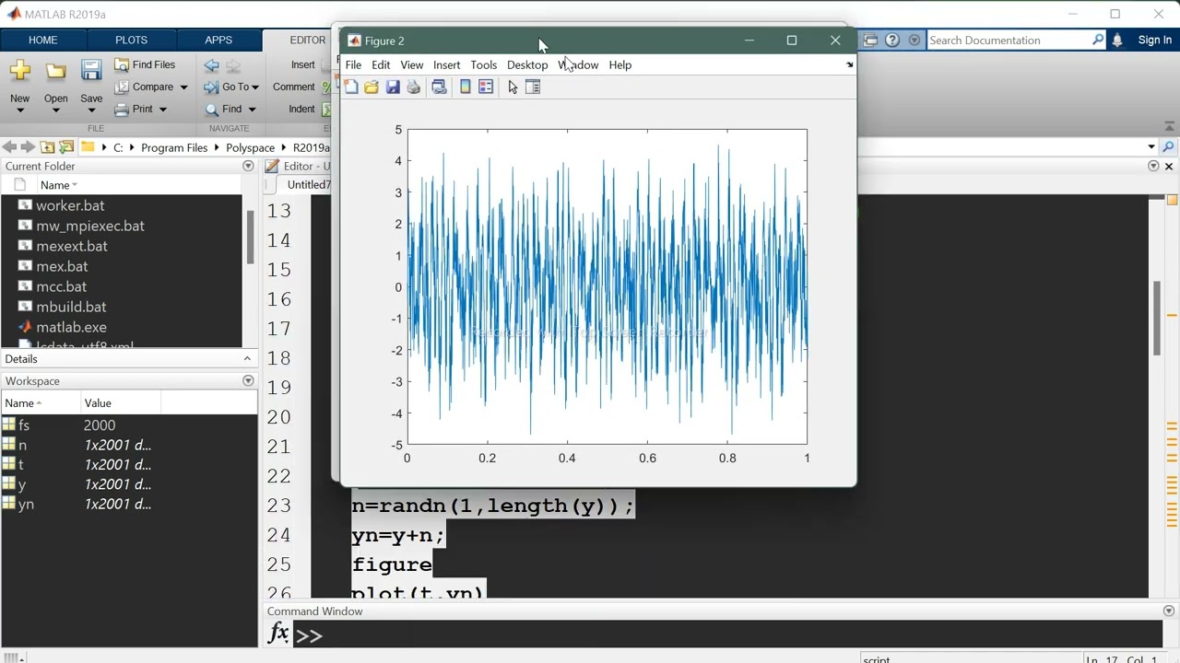Viewport: 1180px width, 663px height.
Task: Go up one folder level icon
Action: (47, 147)
